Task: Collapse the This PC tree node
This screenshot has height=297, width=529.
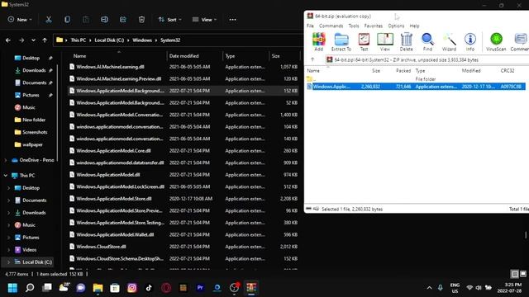Action: (6, 176)
